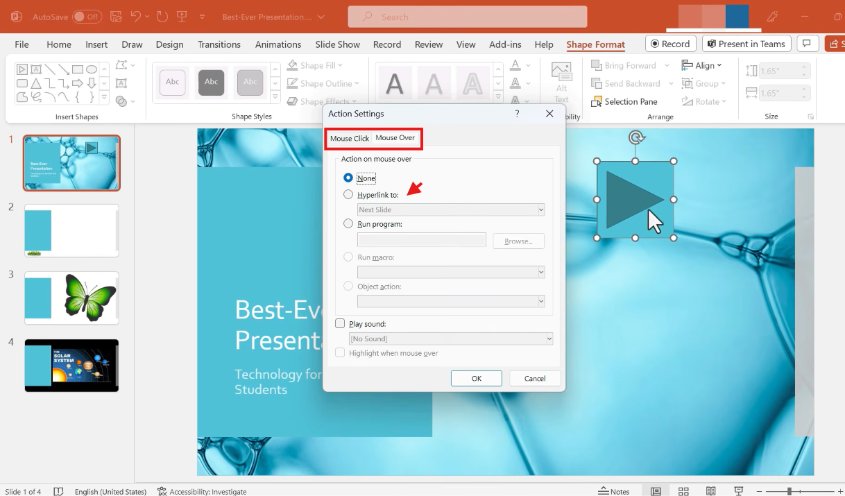Open the Insert ribbon tab
The width and height of the screenshot is (845, 496).
coord(96,44)
